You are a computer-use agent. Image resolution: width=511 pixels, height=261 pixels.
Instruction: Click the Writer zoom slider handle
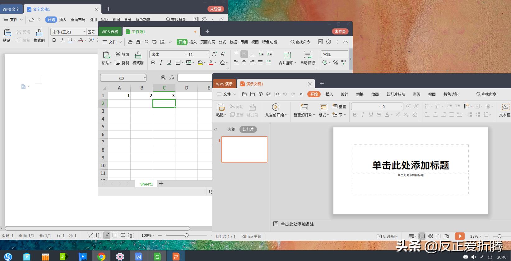pyautogui.click(x=187, y=235)
